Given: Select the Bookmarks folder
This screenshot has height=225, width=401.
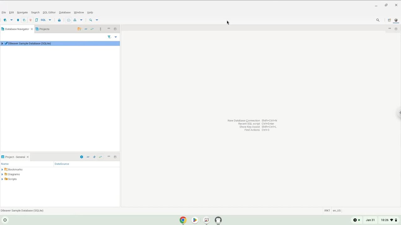Looking at the screenshot, I should tap(15, 169).
